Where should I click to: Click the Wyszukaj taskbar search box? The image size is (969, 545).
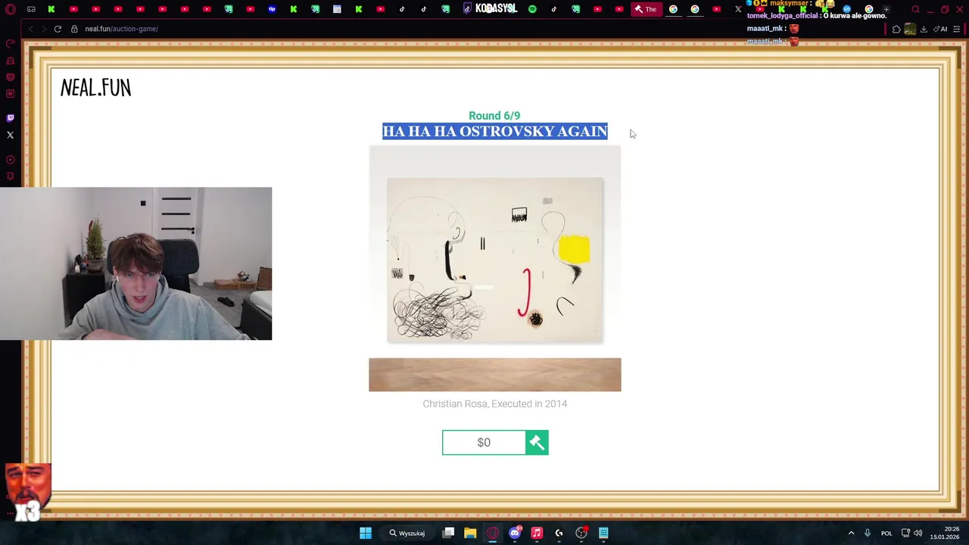tap(407, 533)
